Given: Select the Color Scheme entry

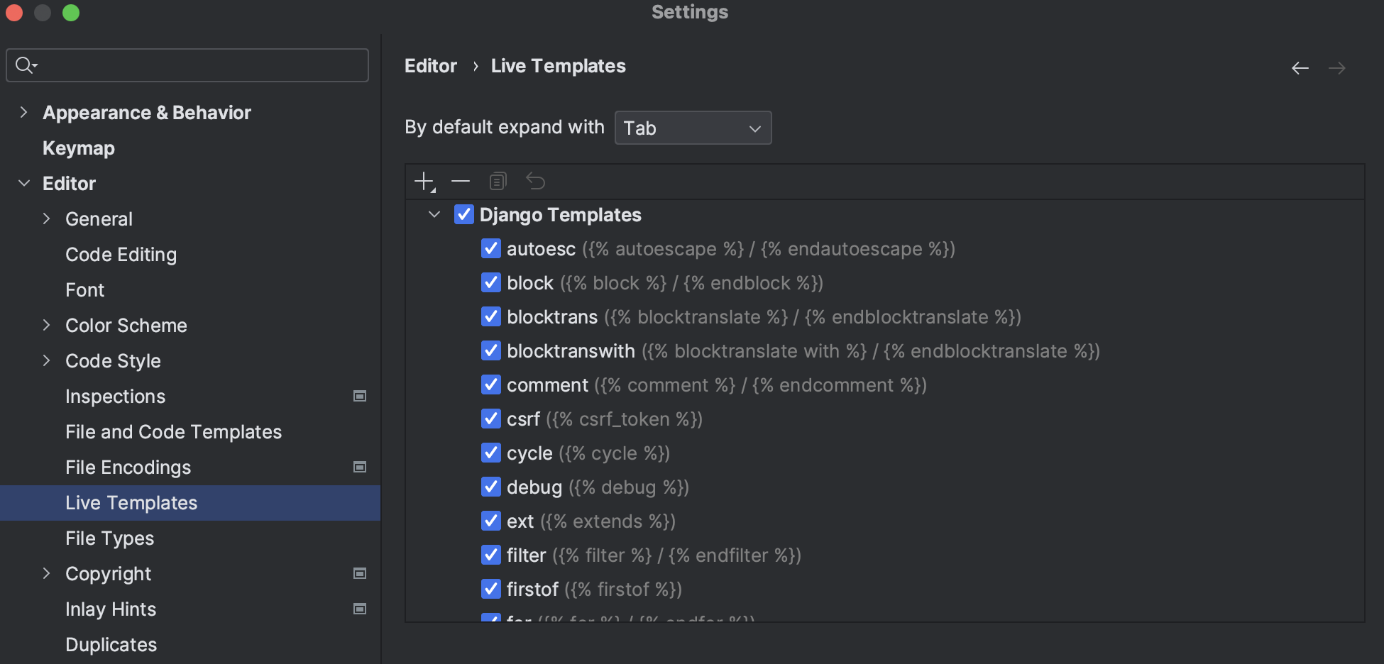Looking at the screenshot, I should tap(126, 326).
